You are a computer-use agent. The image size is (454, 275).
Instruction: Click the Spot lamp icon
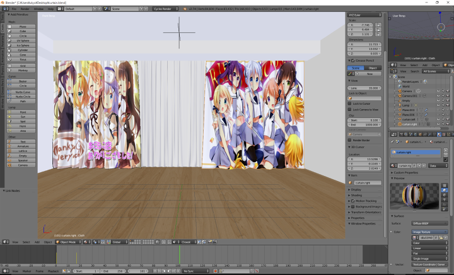pyautogui.click(x=9, y=121)
